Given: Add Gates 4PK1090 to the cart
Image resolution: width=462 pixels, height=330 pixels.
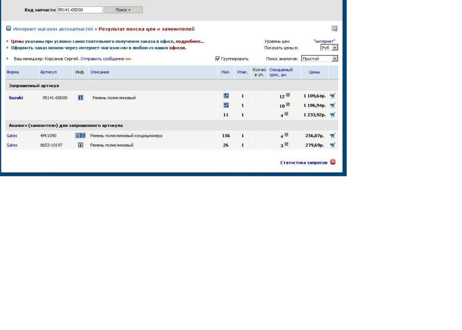Looking at the screenshot, I should point(333,136).
